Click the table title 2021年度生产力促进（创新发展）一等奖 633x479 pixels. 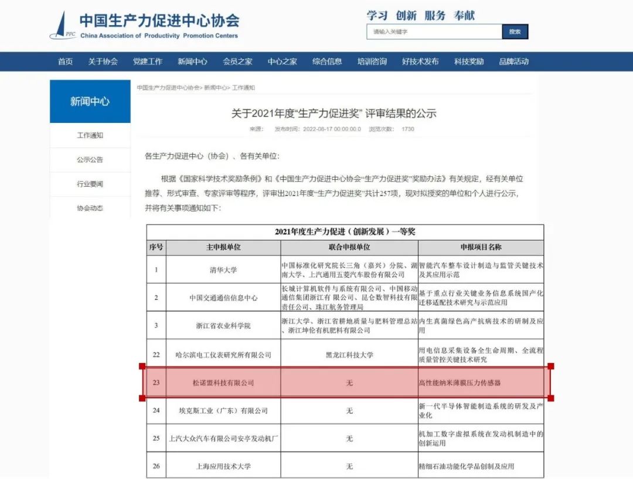tap(345, 232)
